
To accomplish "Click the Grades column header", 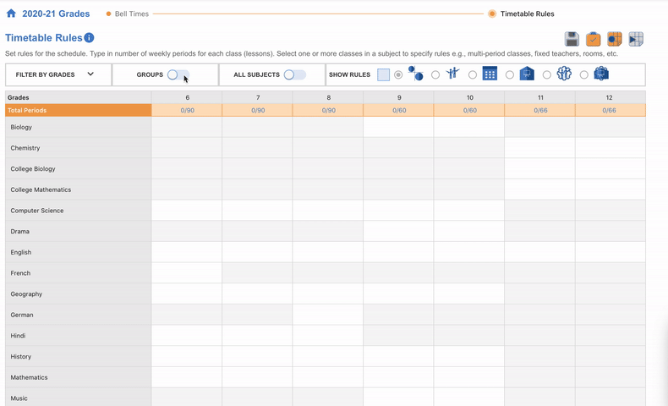I will click(79, 97).
